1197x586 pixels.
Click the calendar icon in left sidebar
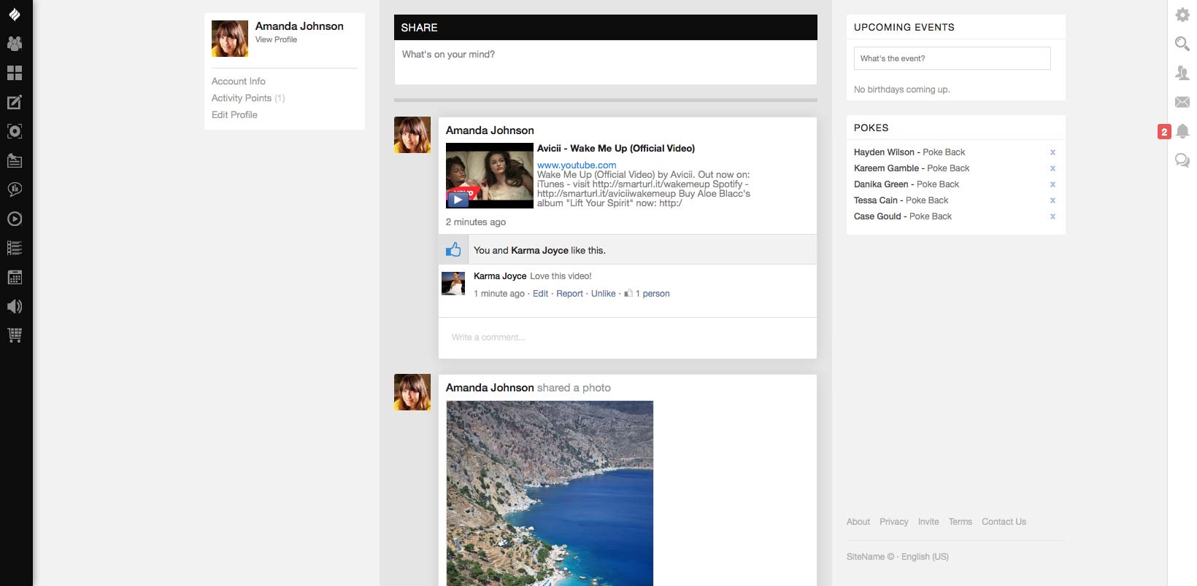15,277
